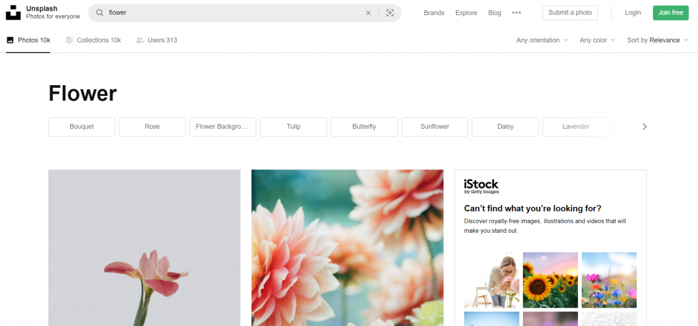The height and width of the screenshot is (326, 698).
Task: Select the Tulip tag
Action: tap(293, 127)
